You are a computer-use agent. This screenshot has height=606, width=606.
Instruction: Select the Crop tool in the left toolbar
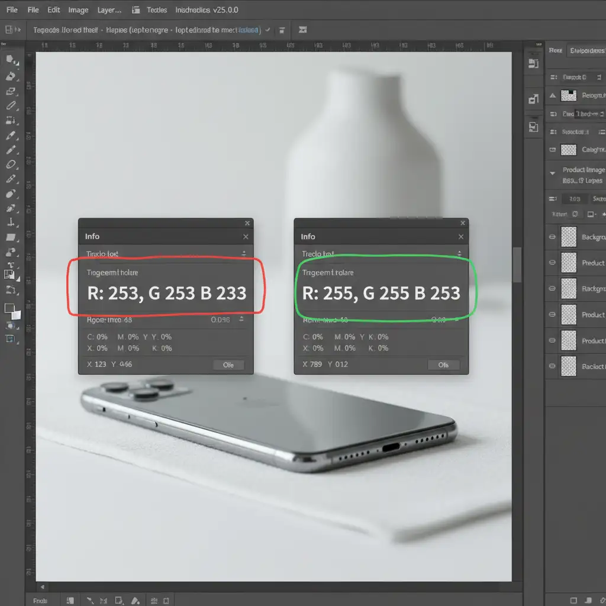[x=11, y=120]
